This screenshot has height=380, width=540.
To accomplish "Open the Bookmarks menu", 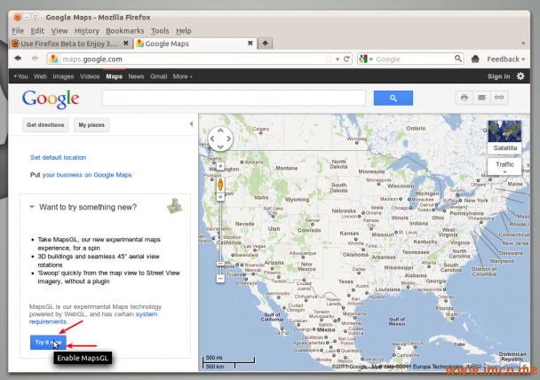I will click(124, 31).
